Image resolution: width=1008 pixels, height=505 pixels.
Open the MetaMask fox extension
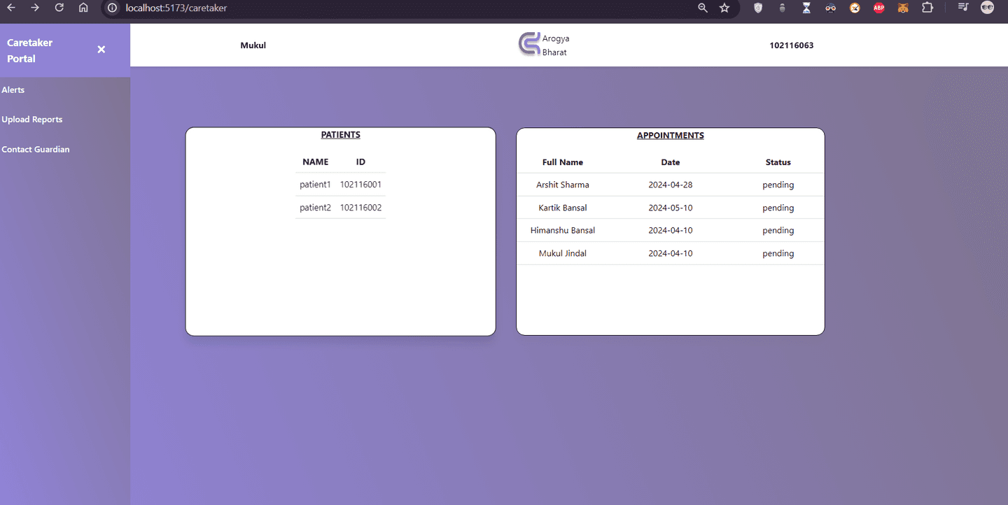click(x=903, y=8)
